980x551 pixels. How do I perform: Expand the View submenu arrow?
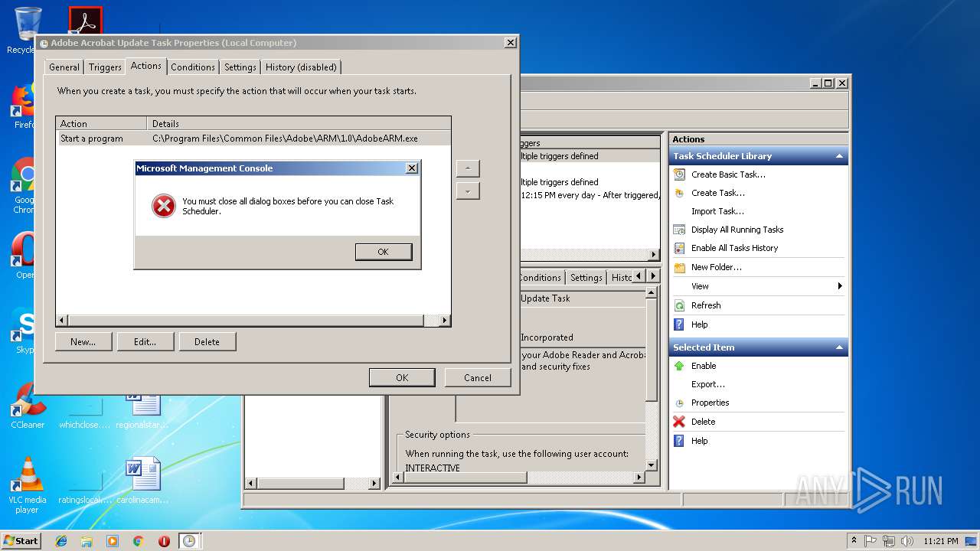[840, 286]
